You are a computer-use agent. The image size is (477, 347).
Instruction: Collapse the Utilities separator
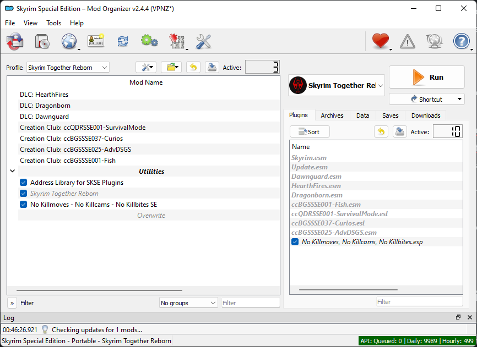click(12, 172)
